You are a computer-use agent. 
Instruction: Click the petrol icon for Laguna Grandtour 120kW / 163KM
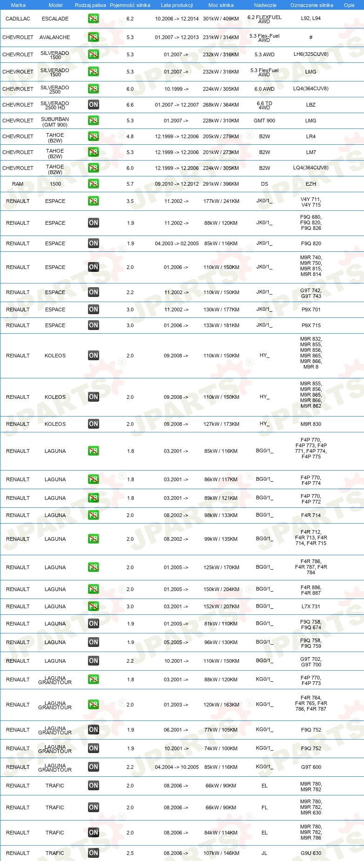93,705
